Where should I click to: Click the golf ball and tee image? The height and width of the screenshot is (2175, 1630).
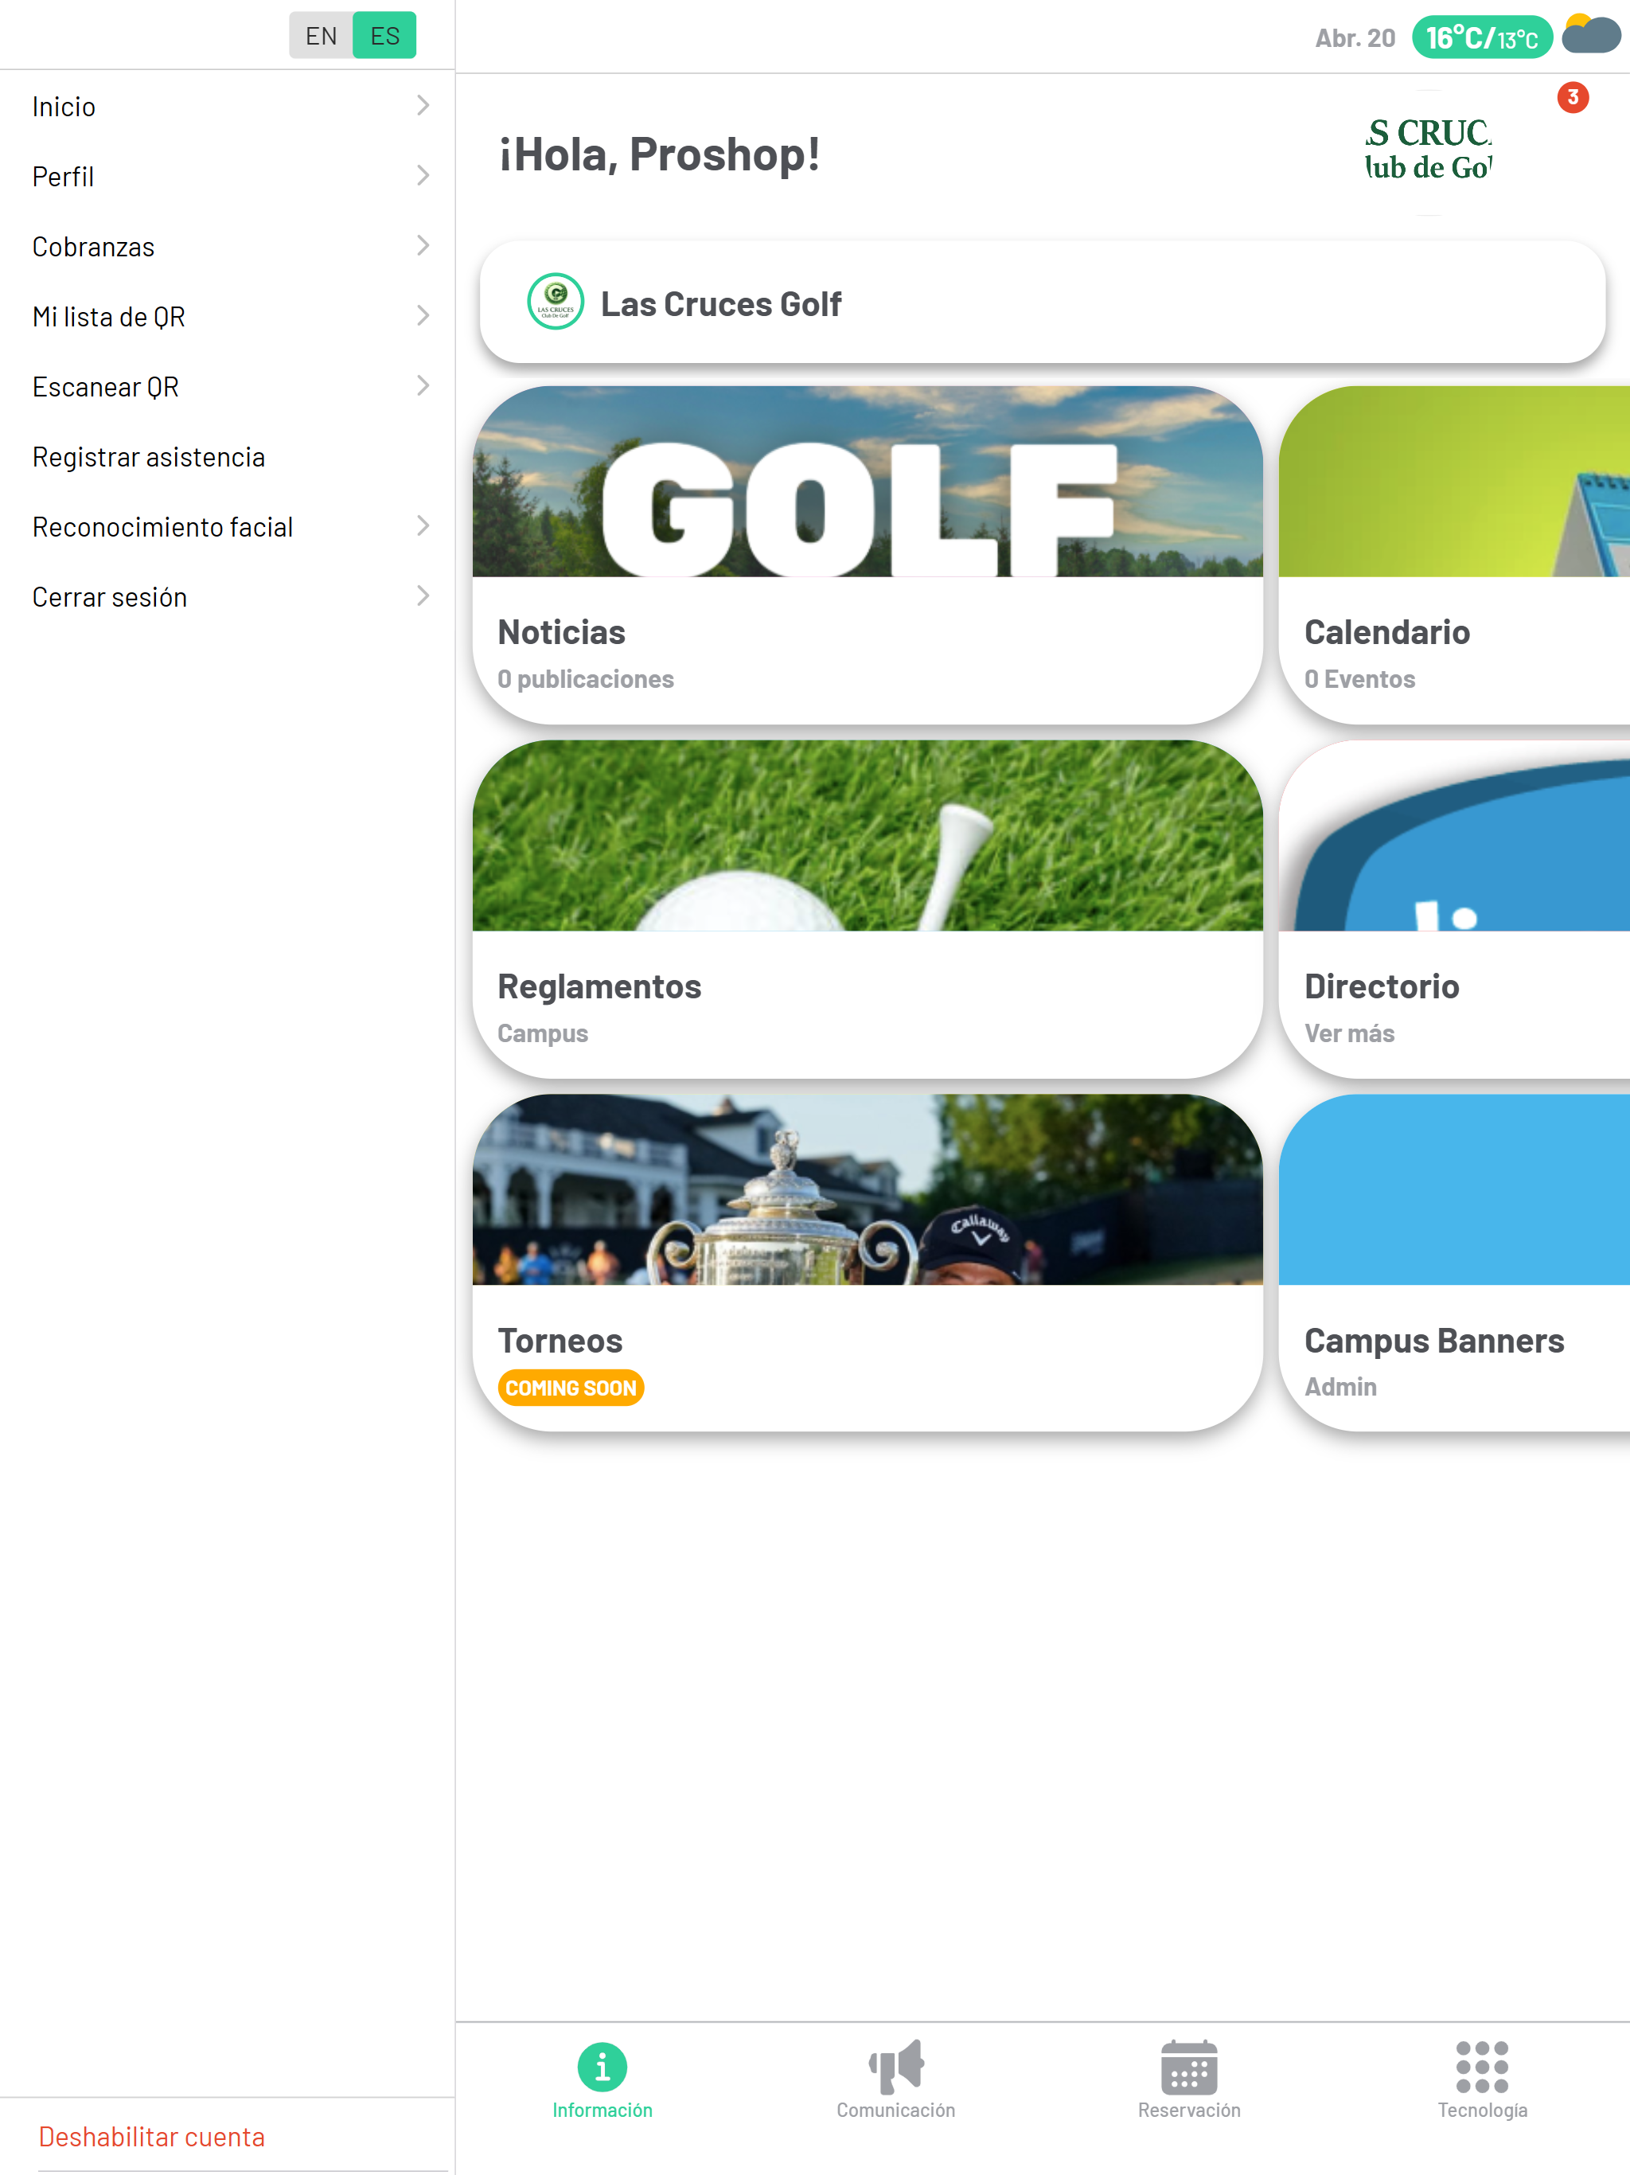point(867,836)
